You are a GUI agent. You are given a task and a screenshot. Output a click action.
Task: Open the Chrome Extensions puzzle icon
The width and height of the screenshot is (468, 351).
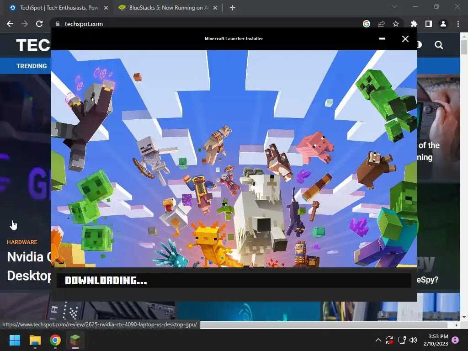click(x=414, y=24)
